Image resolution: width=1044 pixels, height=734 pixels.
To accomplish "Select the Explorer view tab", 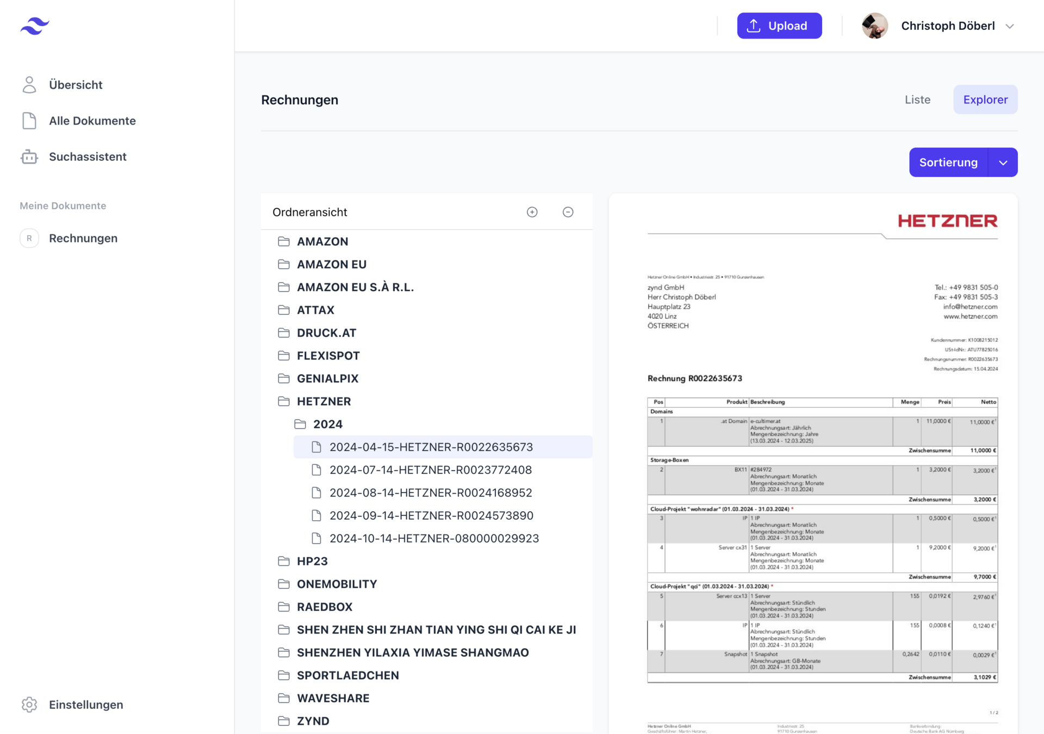I will [x=985, y=99].
